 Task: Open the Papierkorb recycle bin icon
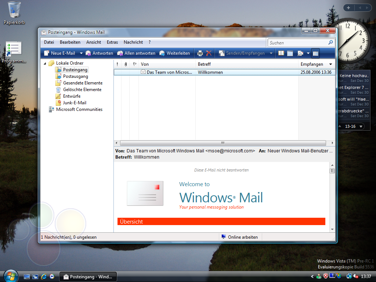coord(14,13)
